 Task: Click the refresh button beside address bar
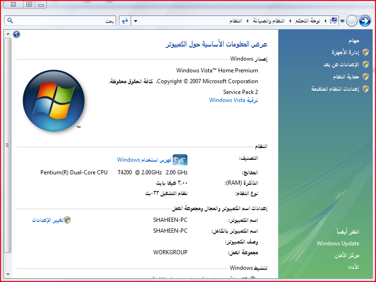point(125,21)
